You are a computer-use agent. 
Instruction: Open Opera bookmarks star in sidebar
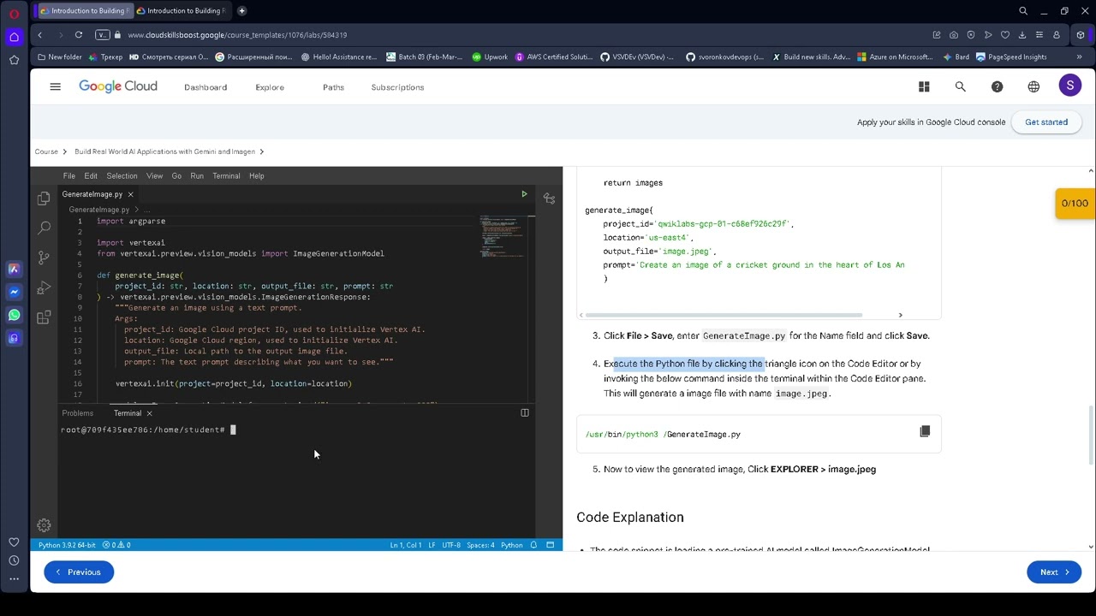(14, 60)
